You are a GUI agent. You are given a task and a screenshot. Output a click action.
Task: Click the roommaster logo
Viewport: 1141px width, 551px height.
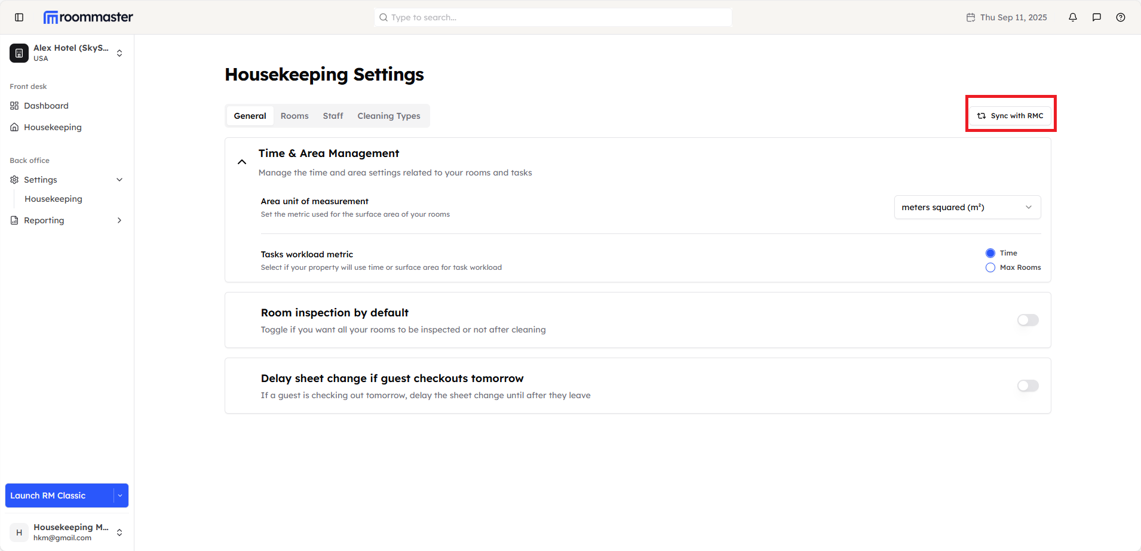[88, 17]
